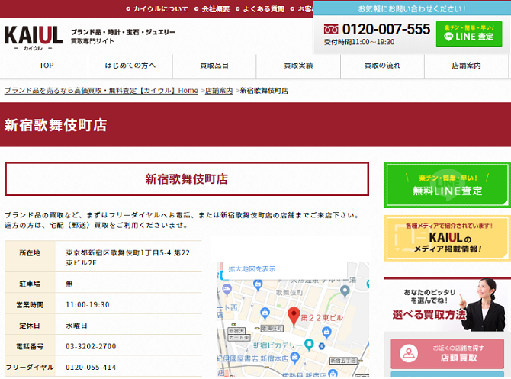The width and height of the screenshot is (511, 379).
Task: Click the 水曜日 closed-day cell
Action: (x=128, y=325)
